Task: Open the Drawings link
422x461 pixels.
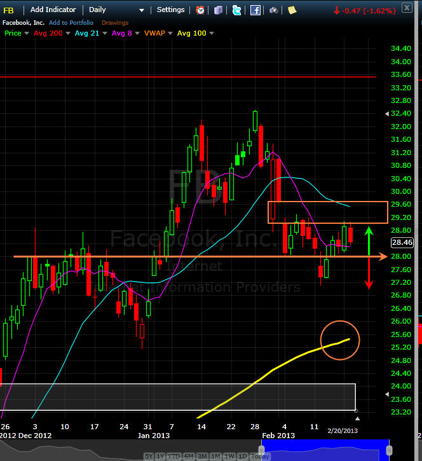Action: click(x=115, y=23)
